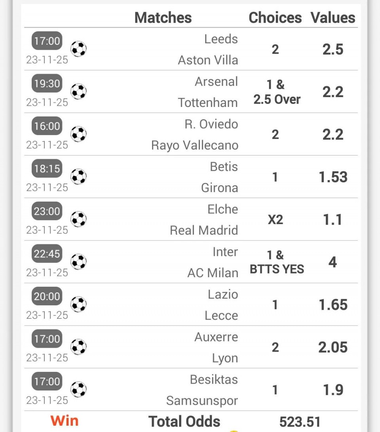Click the Matches column header
This screenshot has width=380, height=432.
[x=163, y=18]
